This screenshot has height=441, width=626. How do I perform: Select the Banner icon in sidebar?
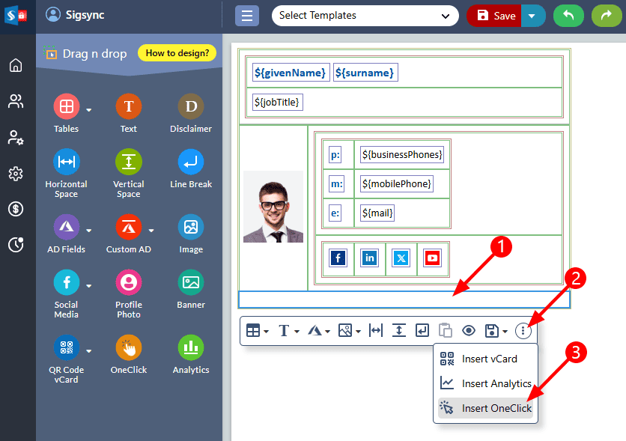(x=191, y=283)
